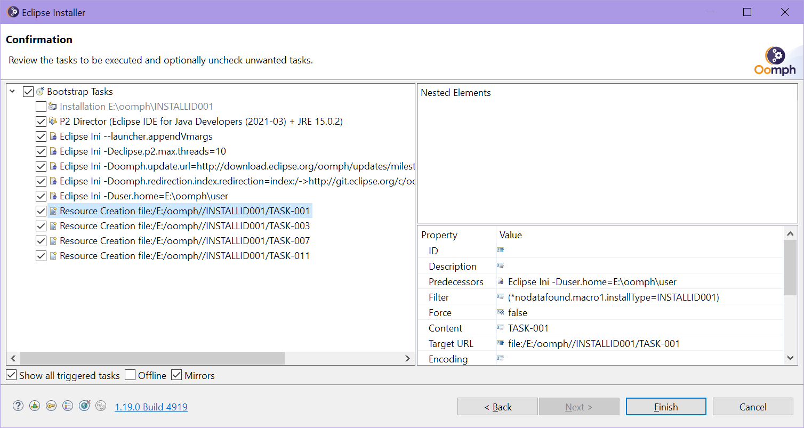Toggle Show all triggered tasks checkbox
The height and width of the screenshot is (428, 804).
pyautogui.click(x=11, y=375)
